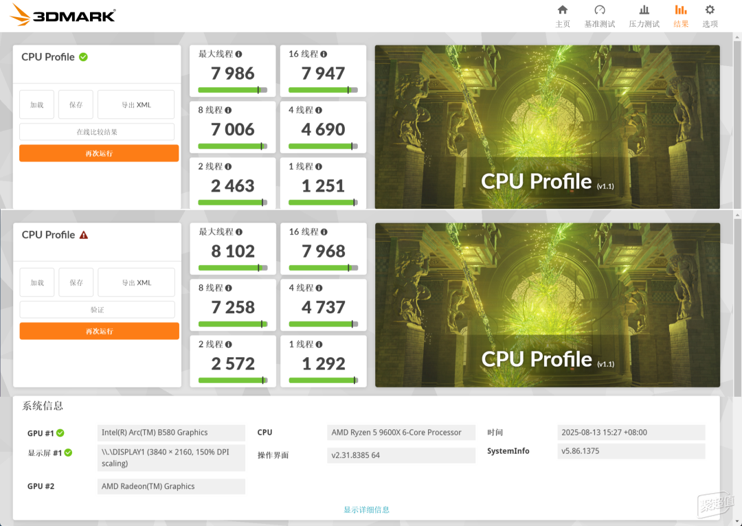Click the green check icon beside GPU #1
Viewport: 742px width, 526px height.
(60, 433)
